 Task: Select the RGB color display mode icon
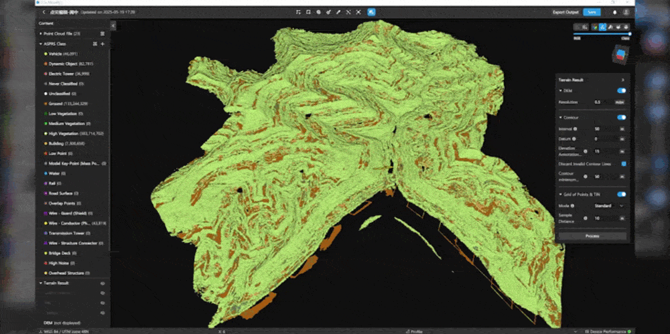click(x=594, y=27)
